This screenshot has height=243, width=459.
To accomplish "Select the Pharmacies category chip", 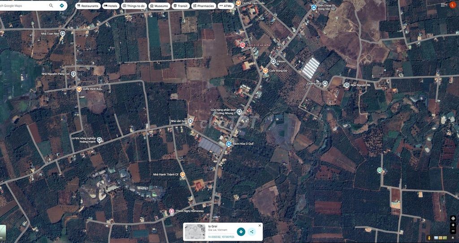I will [204, 6].
